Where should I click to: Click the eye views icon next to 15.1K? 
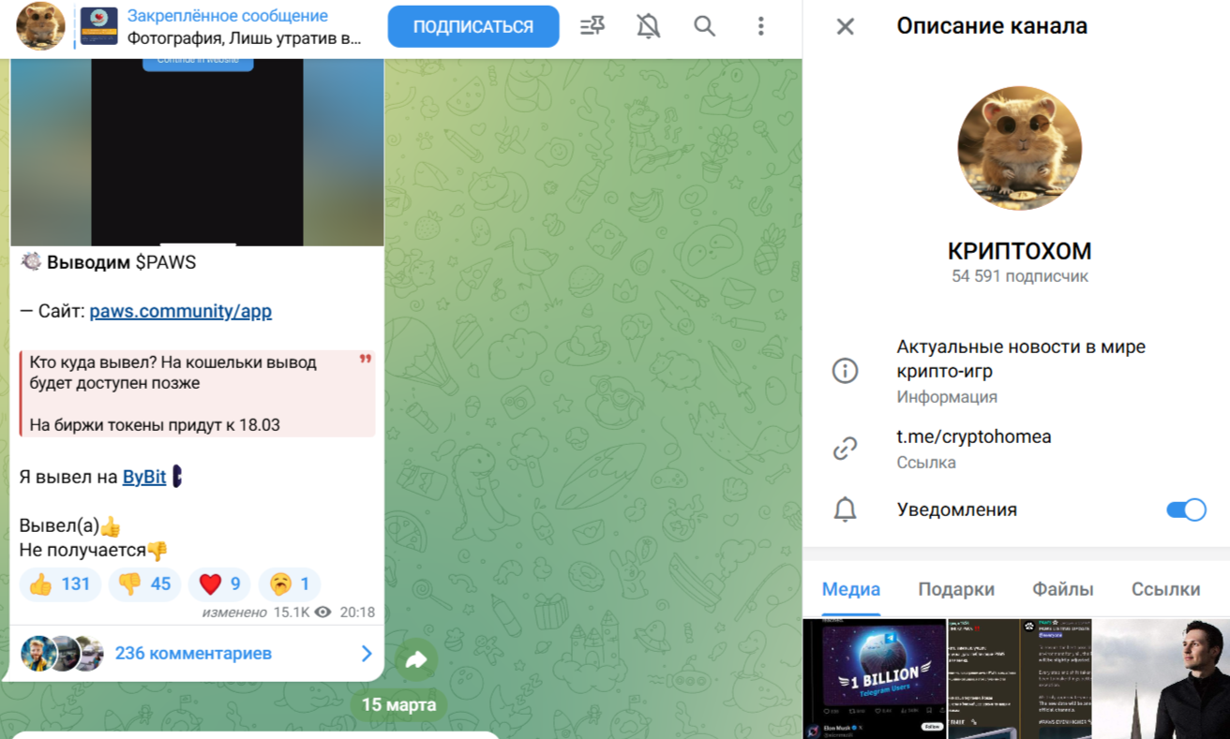(x=322, y=613)
